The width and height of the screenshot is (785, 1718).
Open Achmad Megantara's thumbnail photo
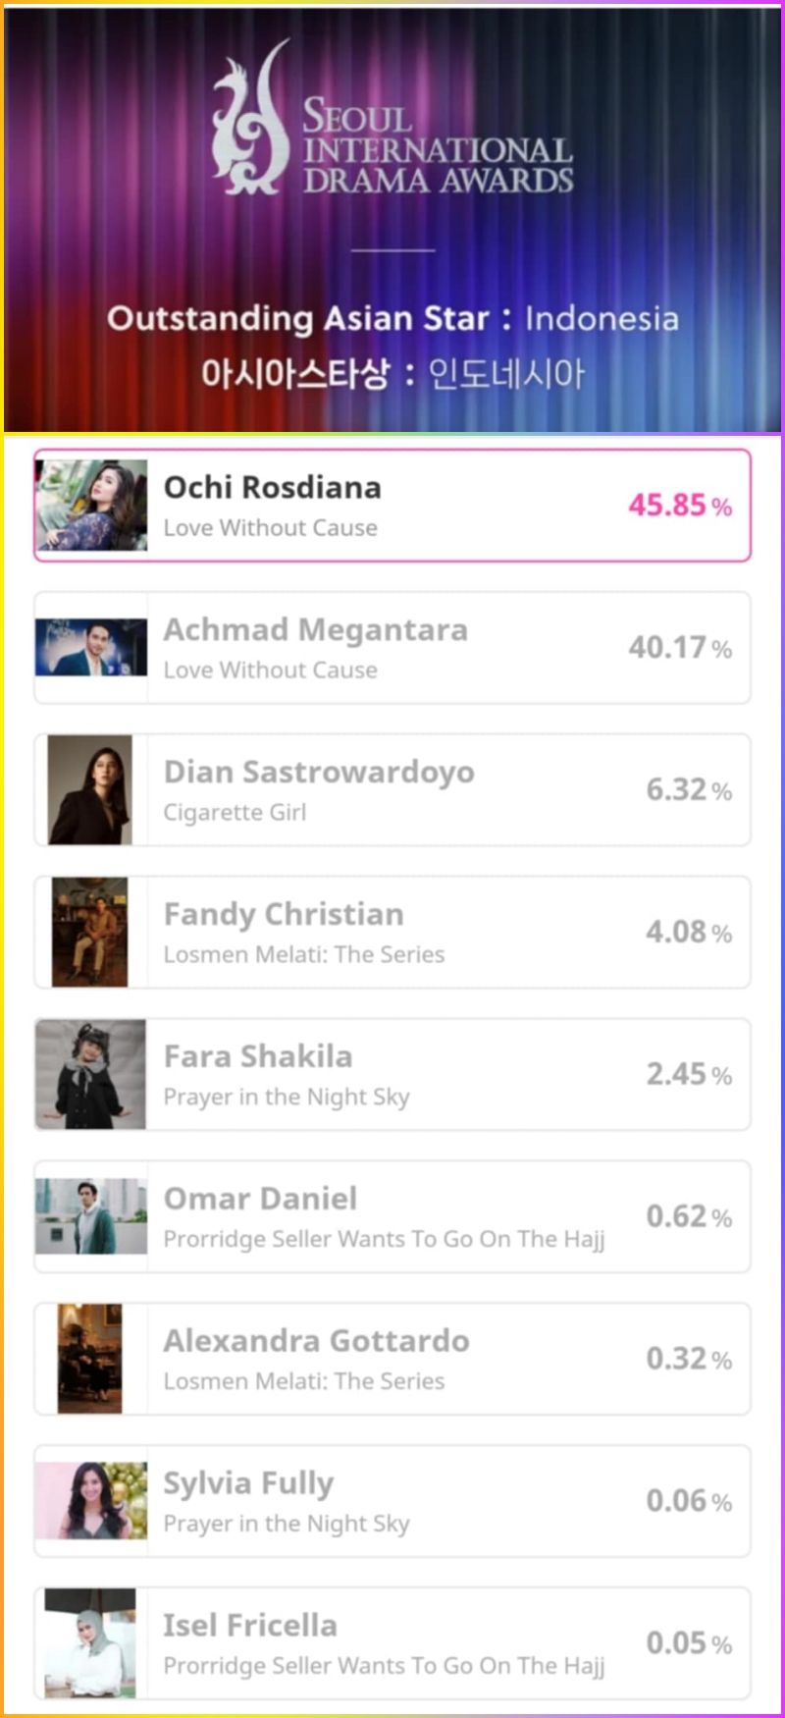(x=91, y=648)
